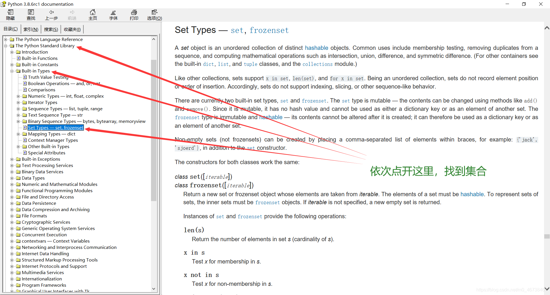The height and width of the screenshot is (295, 550).
Task: Open the first hashable link in intro
Action: click(317, 48)
